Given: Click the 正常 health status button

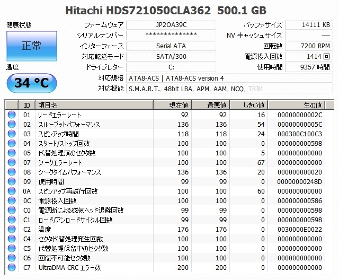Looking at the screenshot, I should pyautogui.click(x=32, y=46).
